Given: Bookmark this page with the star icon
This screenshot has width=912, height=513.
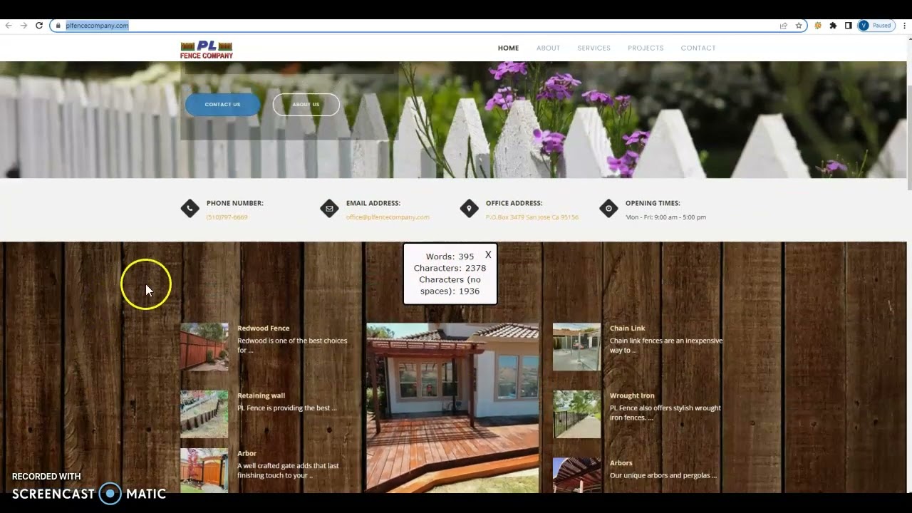Looking at the screenshot, I should 799,26.
